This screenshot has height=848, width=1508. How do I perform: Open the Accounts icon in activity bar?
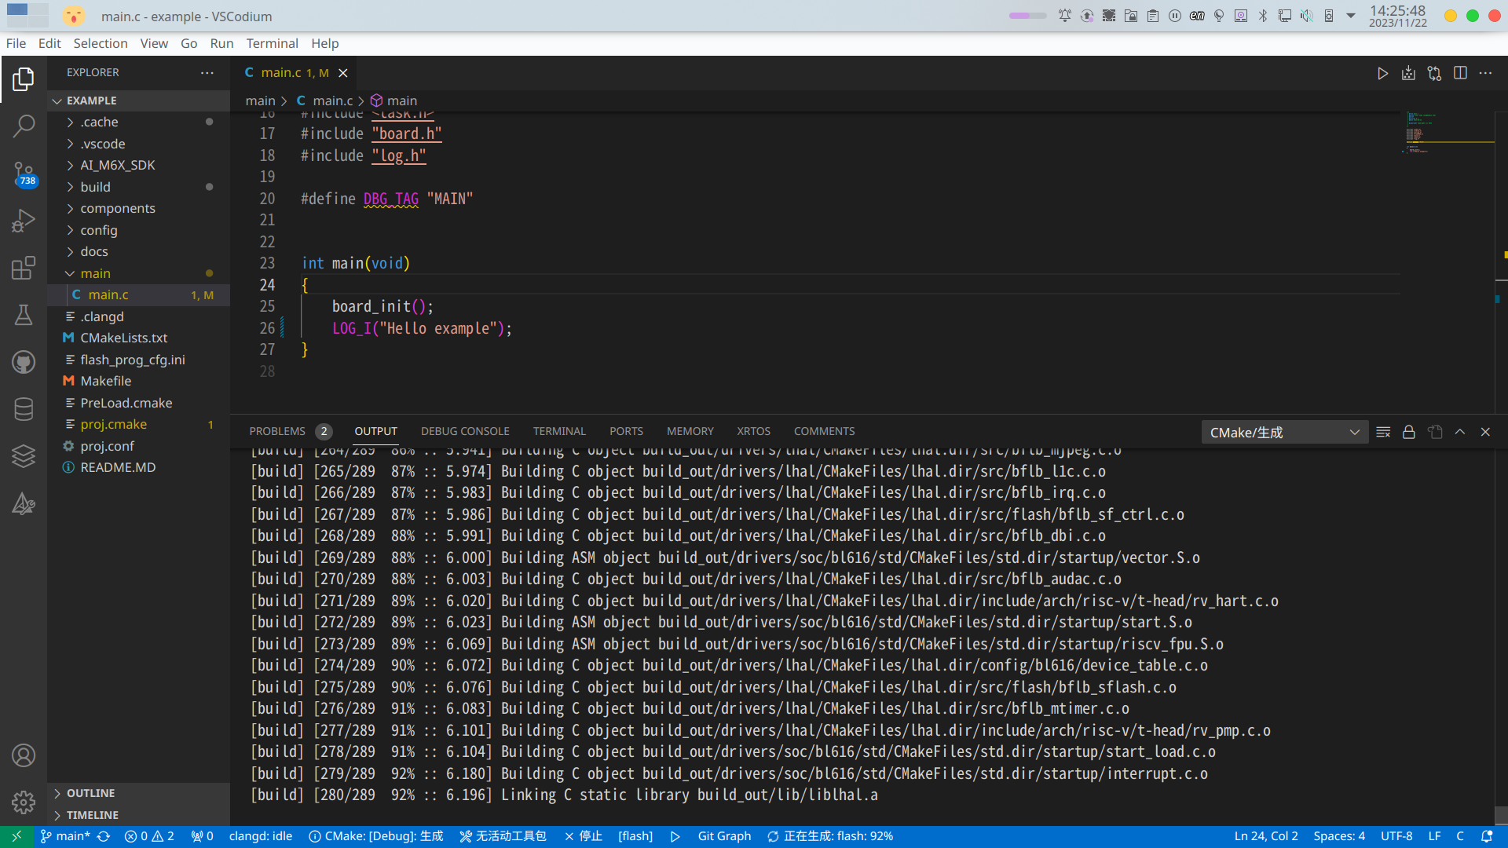[x=24, y=755]
